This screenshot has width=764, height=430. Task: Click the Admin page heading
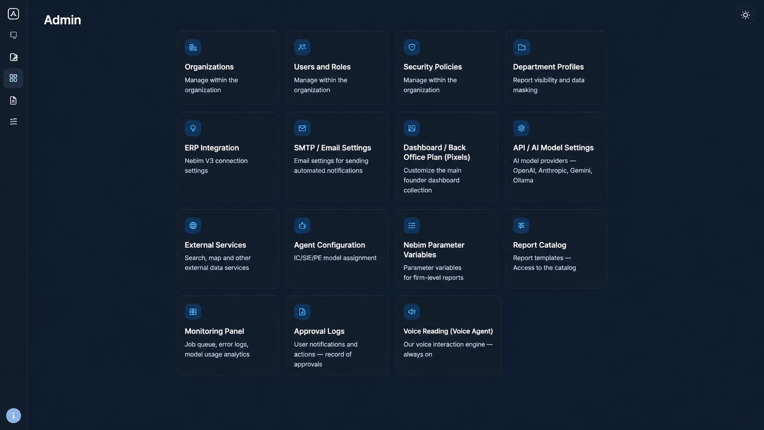click(62, 20)
